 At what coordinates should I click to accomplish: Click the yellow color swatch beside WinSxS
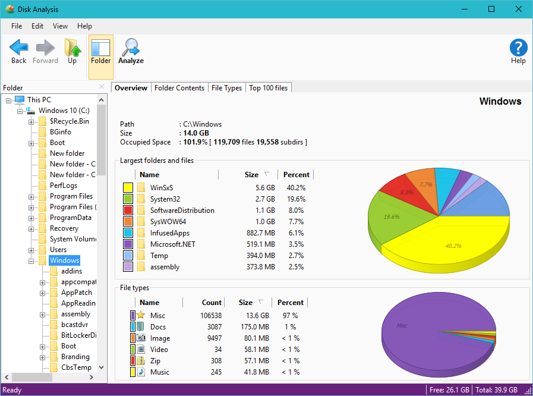click(x=128, y=187)
